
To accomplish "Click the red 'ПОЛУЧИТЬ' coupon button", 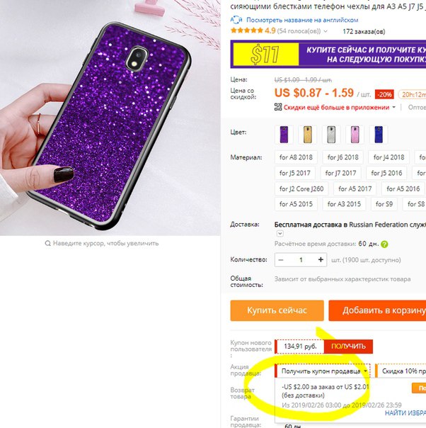I will tap(348, 347).
